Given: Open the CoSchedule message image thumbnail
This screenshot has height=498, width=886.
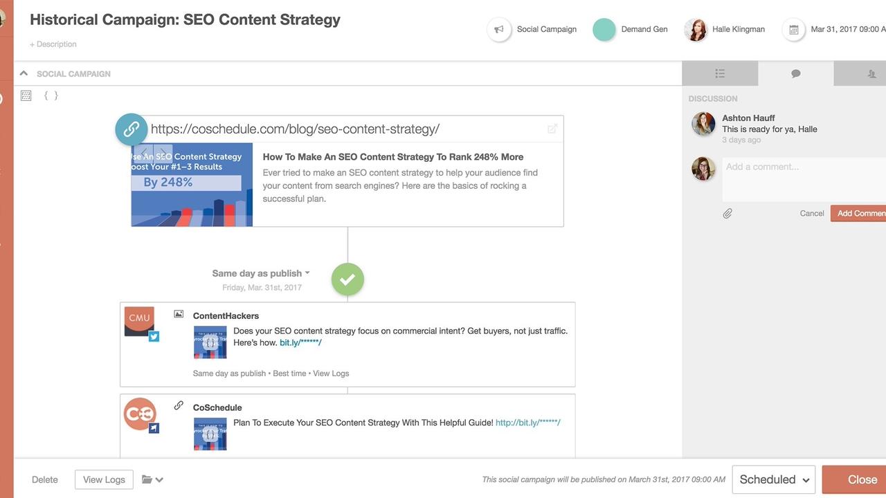Looking at the screenshot, I should pos(210,434).
